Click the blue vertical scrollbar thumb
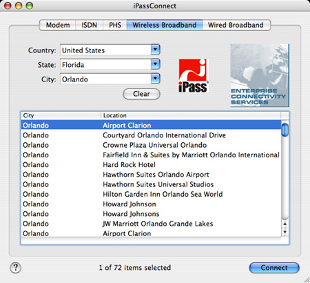This screenshot has width=310, height=283. pos(285,130)
